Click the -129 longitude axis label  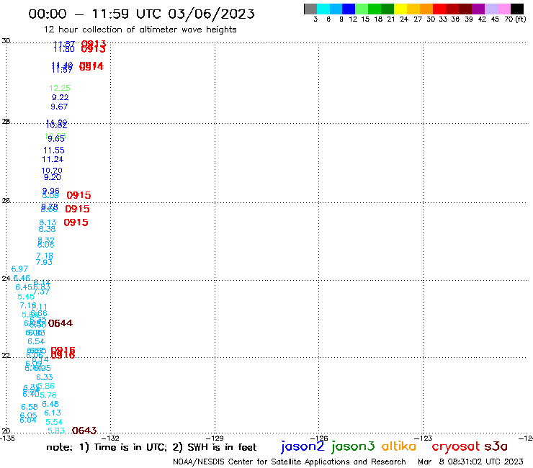click(x=216, y=438)
